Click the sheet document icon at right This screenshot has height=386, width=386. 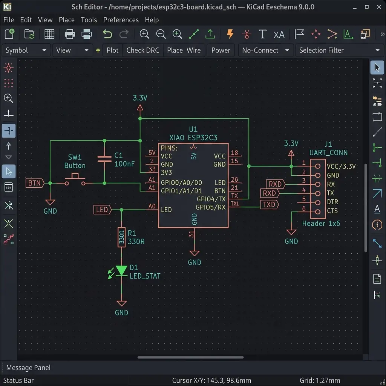(x=377, y=279)
